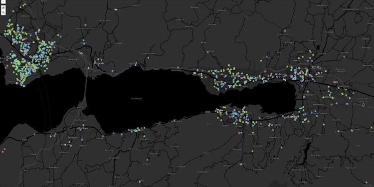Click the lone green marker north of Kocaeli
374x187 pixels.
(285, 31)
